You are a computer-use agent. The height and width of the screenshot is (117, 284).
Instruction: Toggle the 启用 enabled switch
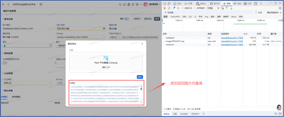click(126, 19)
